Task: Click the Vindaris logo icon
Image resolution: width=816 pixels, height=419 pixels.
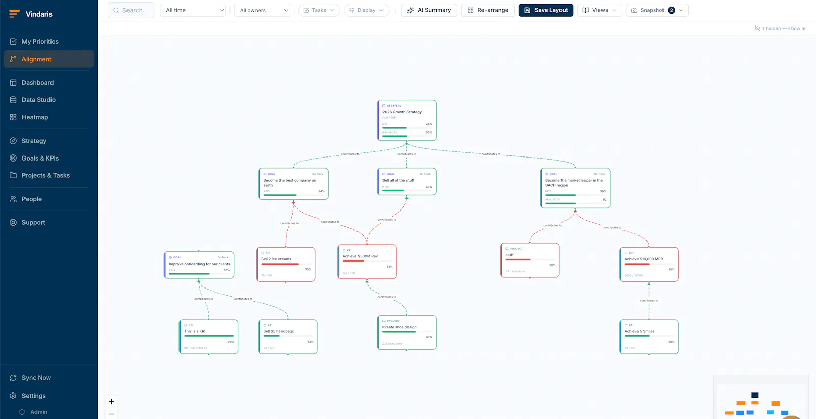Action: (14, 14)
